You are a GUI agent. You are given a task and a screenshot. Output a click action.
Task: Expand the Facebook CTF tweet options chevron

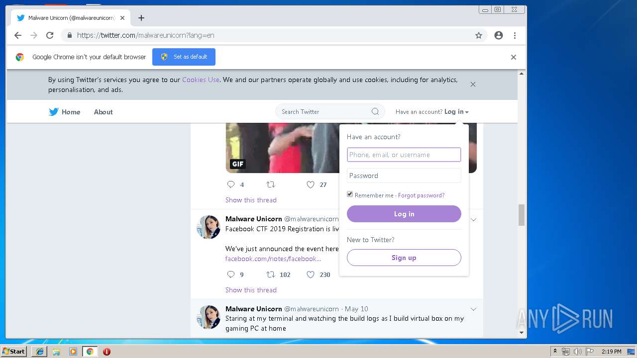(x=474, y=219)
